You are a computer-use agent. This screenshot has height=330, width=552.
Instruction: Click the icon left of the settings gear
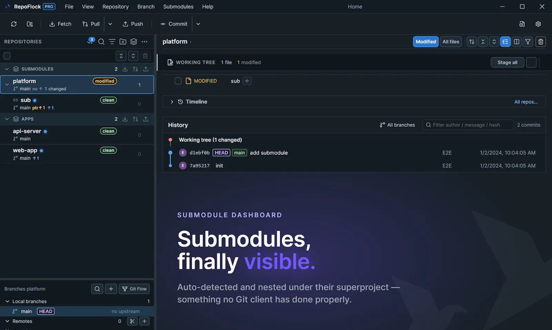[x=522, y=24]
